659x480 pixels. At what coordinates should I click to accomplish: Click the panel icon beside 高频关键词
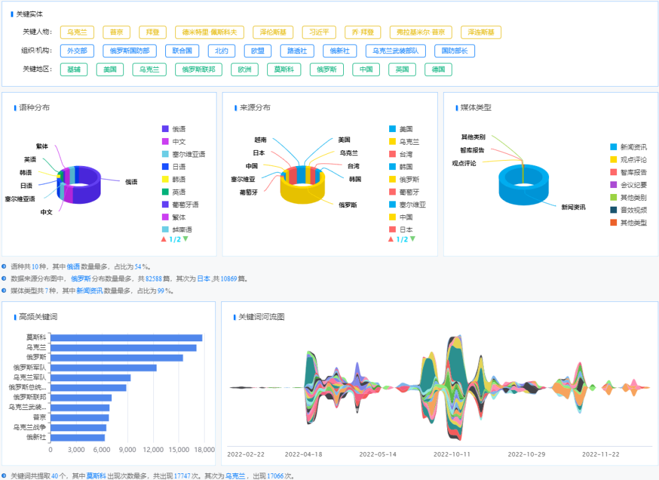click(x=14, y=317)
